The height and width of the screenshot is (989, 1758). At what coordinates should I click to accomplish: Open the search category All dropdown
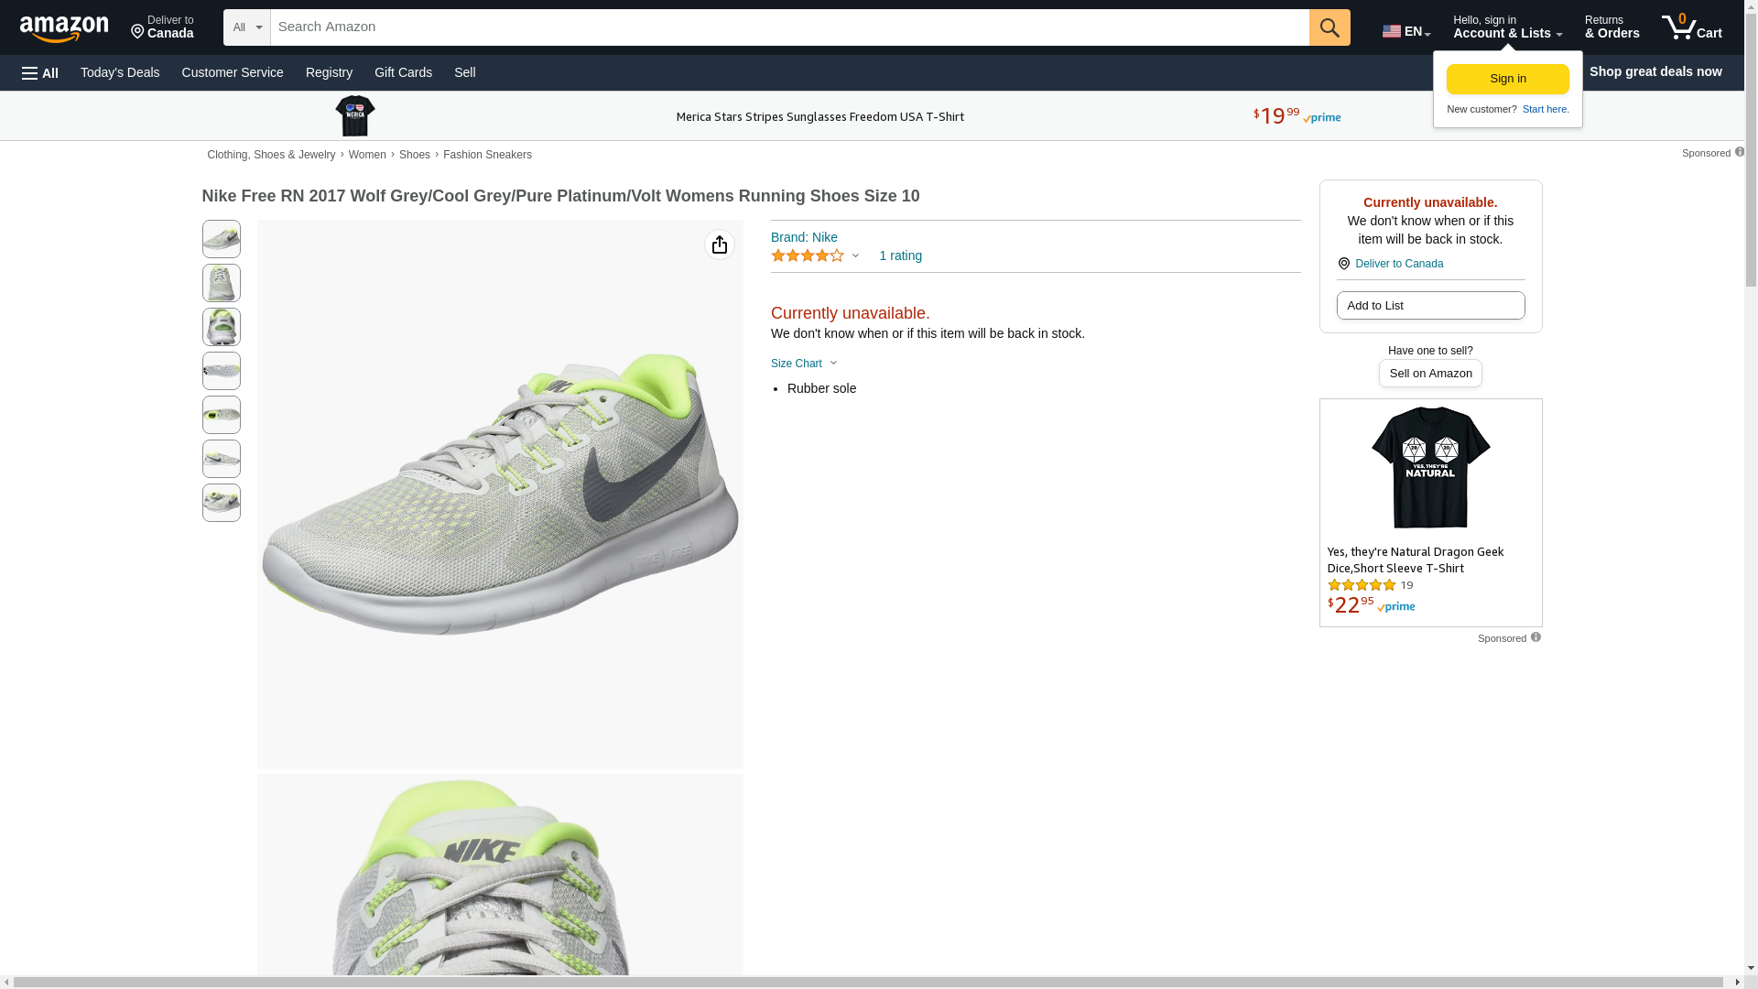click(x=246, y=27)
